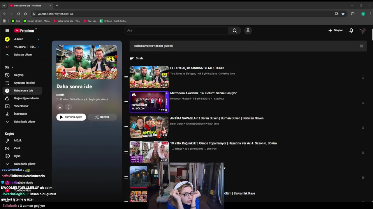The width and height of the screenshot is (373, 209).
Task: Open options menu for Hayatına Yer Aç video
Action: pyautogui.click(x=363, y=152)
